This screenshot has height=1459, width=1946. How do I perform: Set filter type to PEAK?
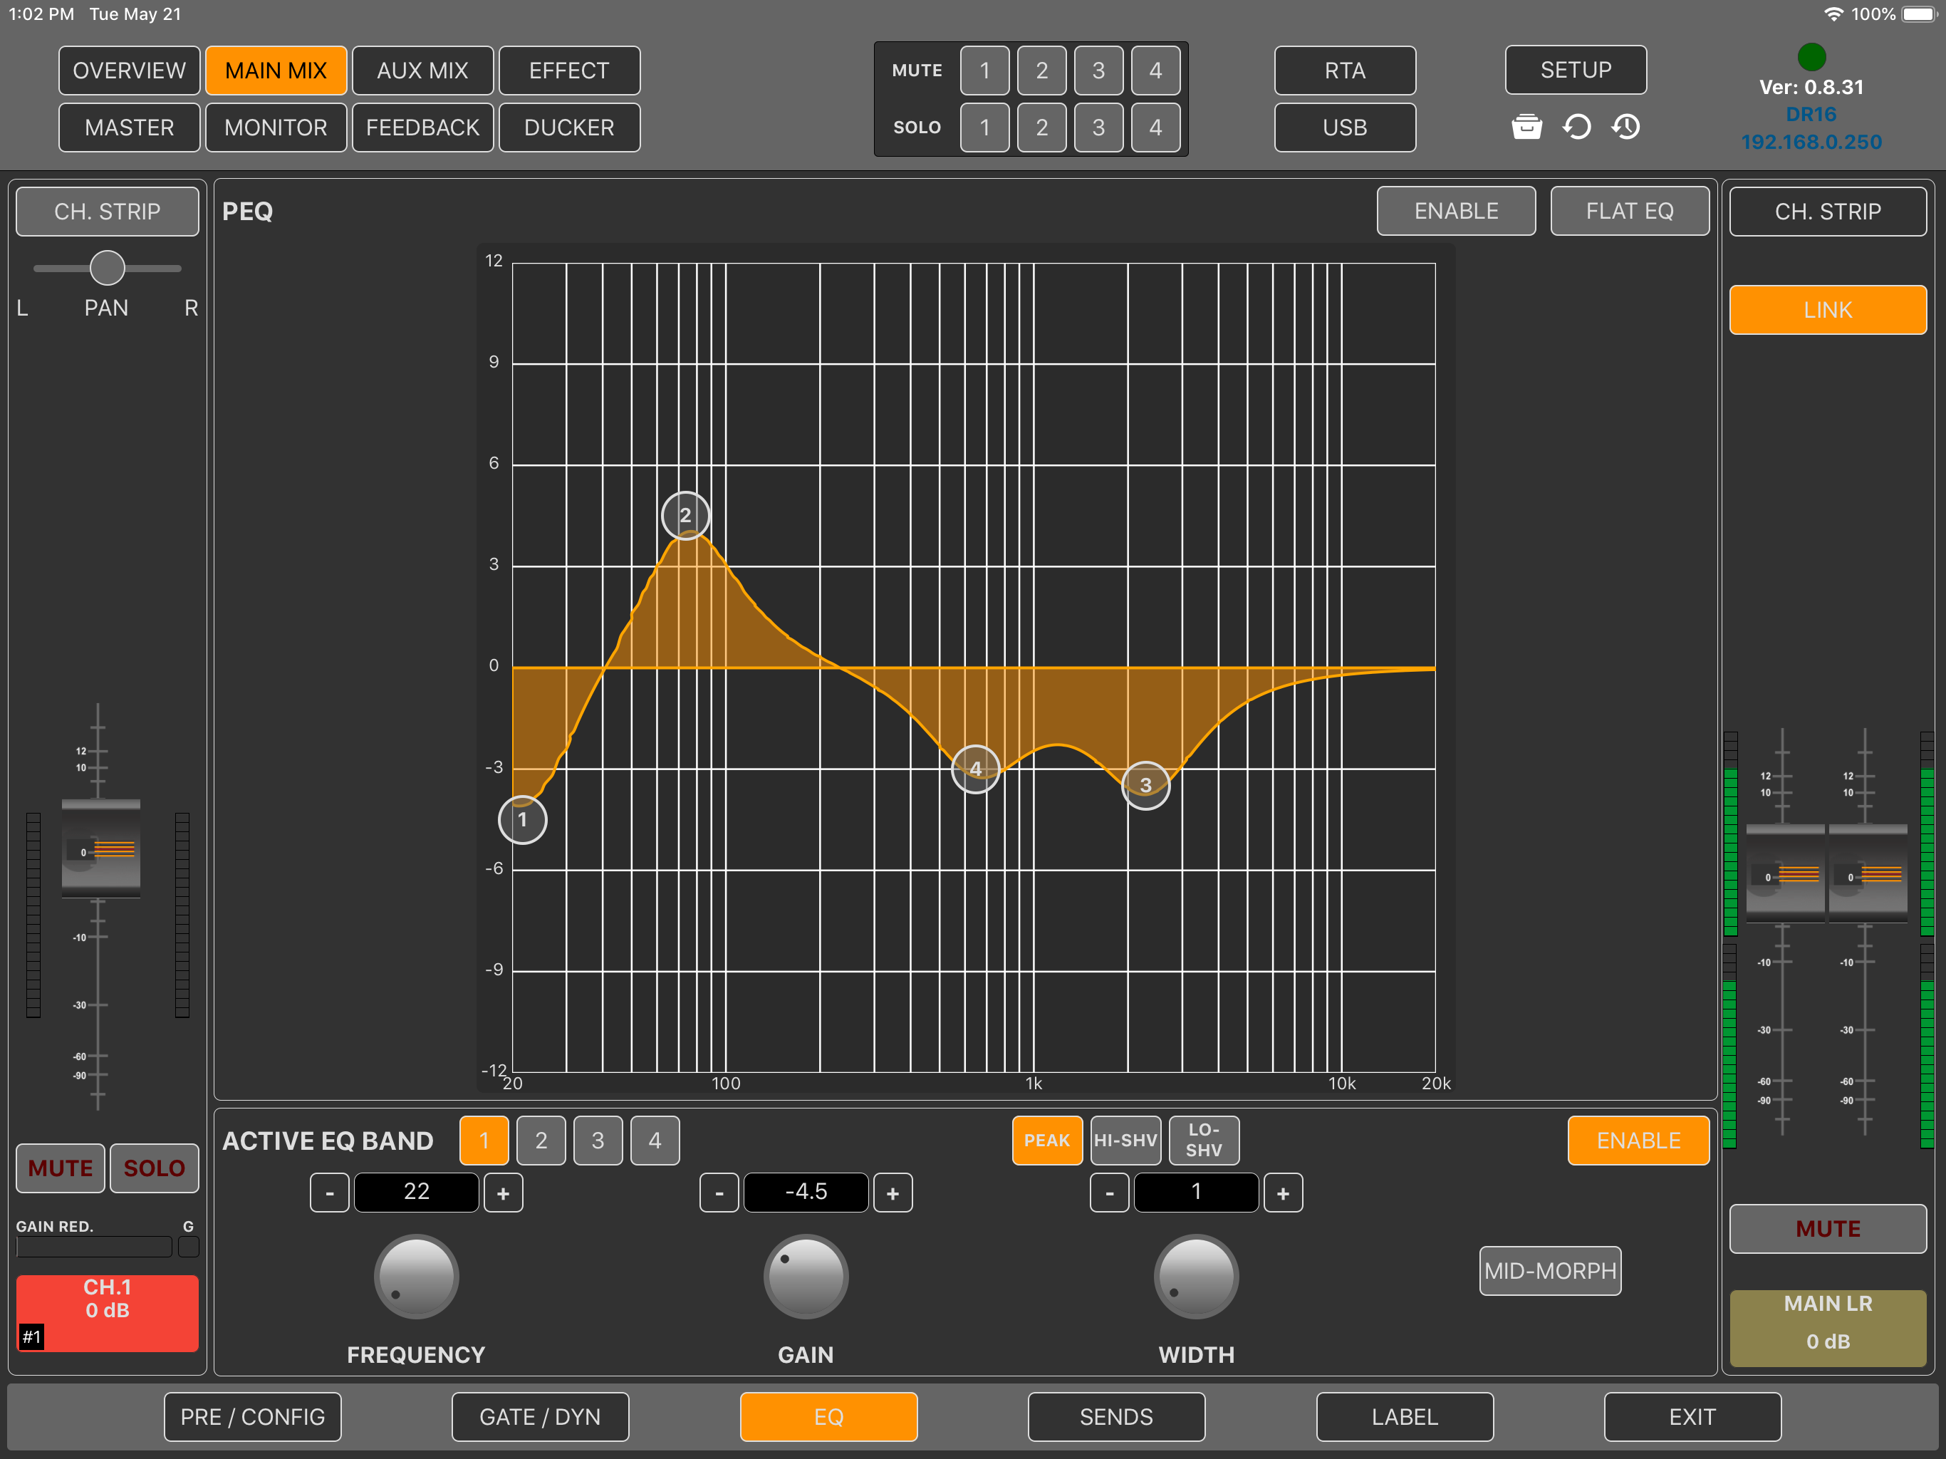tap(1047, 1141)
